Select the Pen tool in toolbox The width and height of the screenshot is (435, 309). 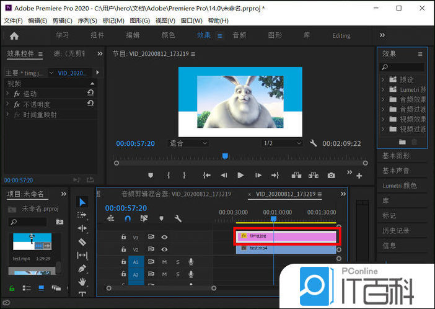pyautogui.click(x=82, y=268)
